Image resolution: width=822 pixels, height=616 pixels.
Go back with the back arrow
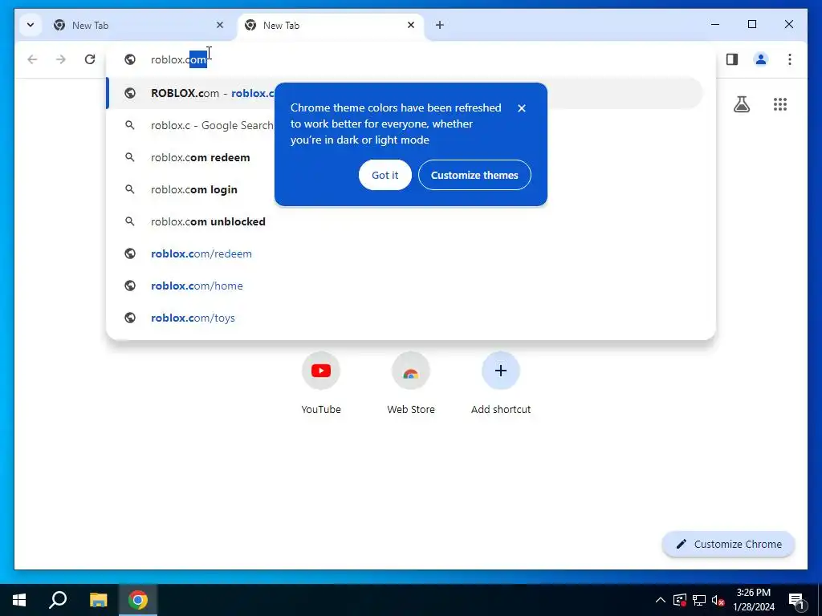tap(32, 59)
